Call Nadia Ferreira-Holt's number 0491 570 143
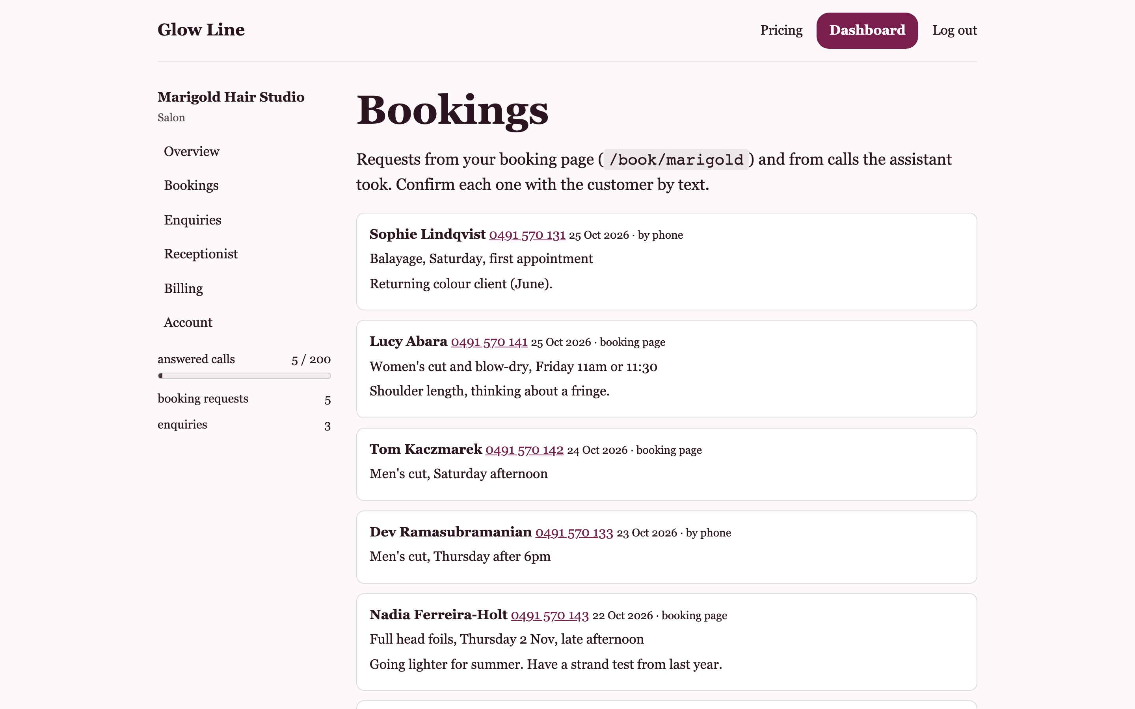Image resolution: width=1135 pixels, height=709 pixels. (550, 616)
